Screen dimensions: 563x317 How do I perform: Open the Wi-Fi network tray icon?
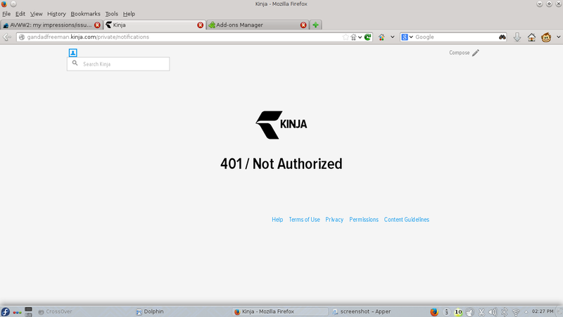516,312
